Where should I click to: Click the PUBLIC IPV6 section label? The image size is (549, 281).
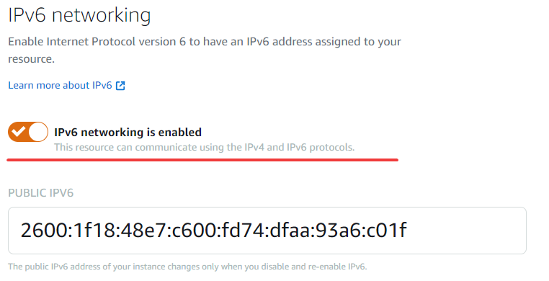click(40, 193)
